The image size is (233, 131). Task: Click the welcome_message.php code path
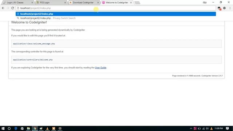pyautogui.click(x=34, y=44)
